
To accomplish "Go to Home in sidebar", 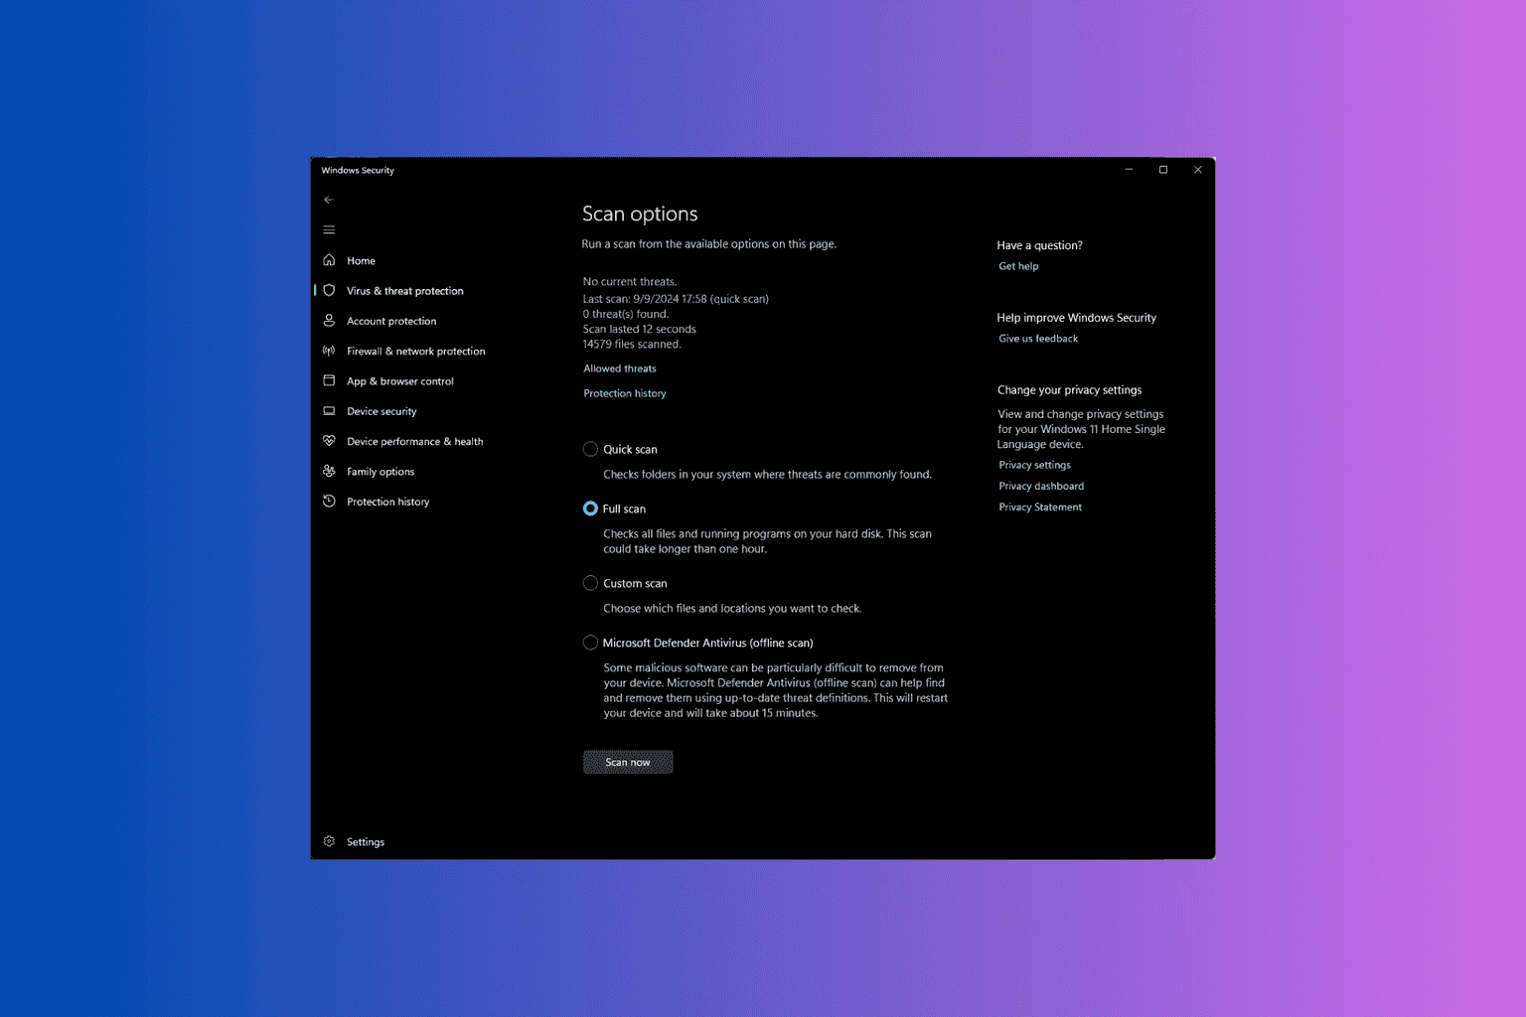I will pyautogui.click(x=361, y=261).
